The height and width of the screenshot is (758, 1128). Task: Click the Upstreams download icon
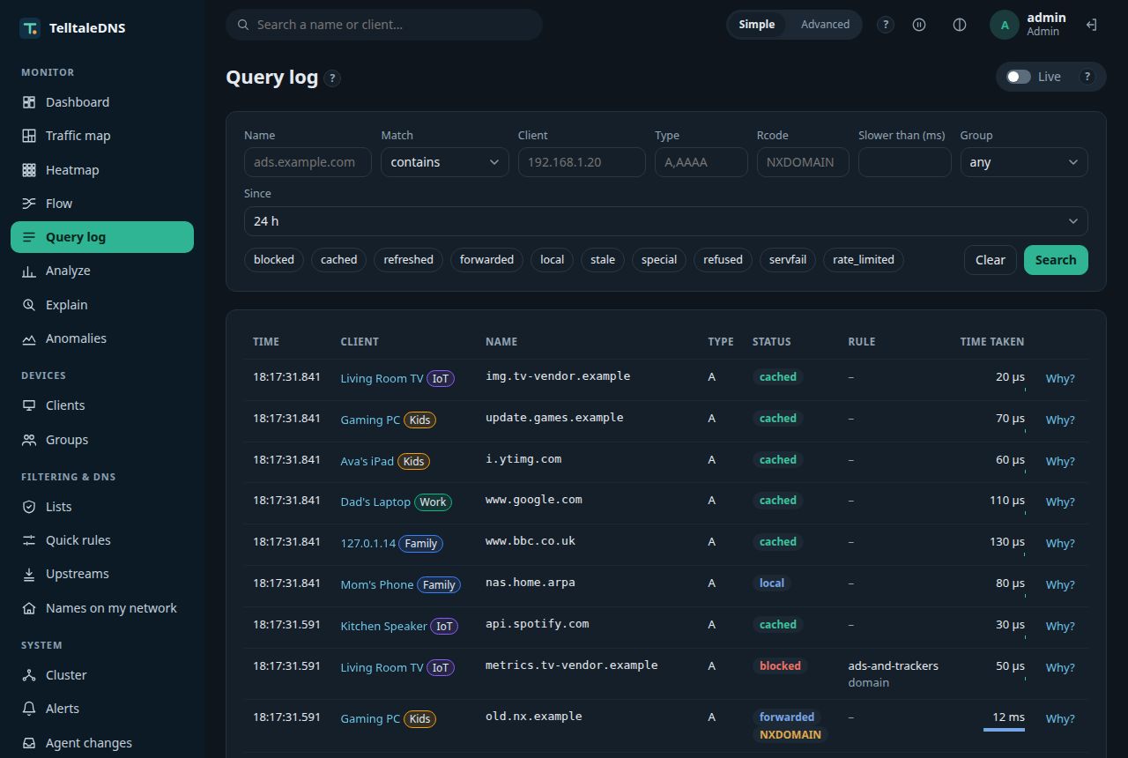click(29, 574)
